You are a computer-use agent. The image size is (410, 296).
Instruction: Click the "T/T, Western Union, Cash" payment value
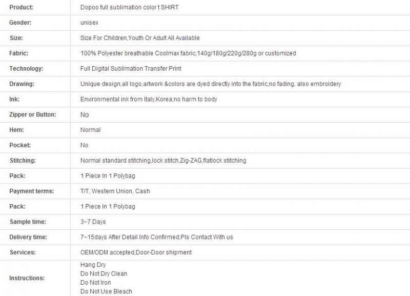click(x=115, y=191)
